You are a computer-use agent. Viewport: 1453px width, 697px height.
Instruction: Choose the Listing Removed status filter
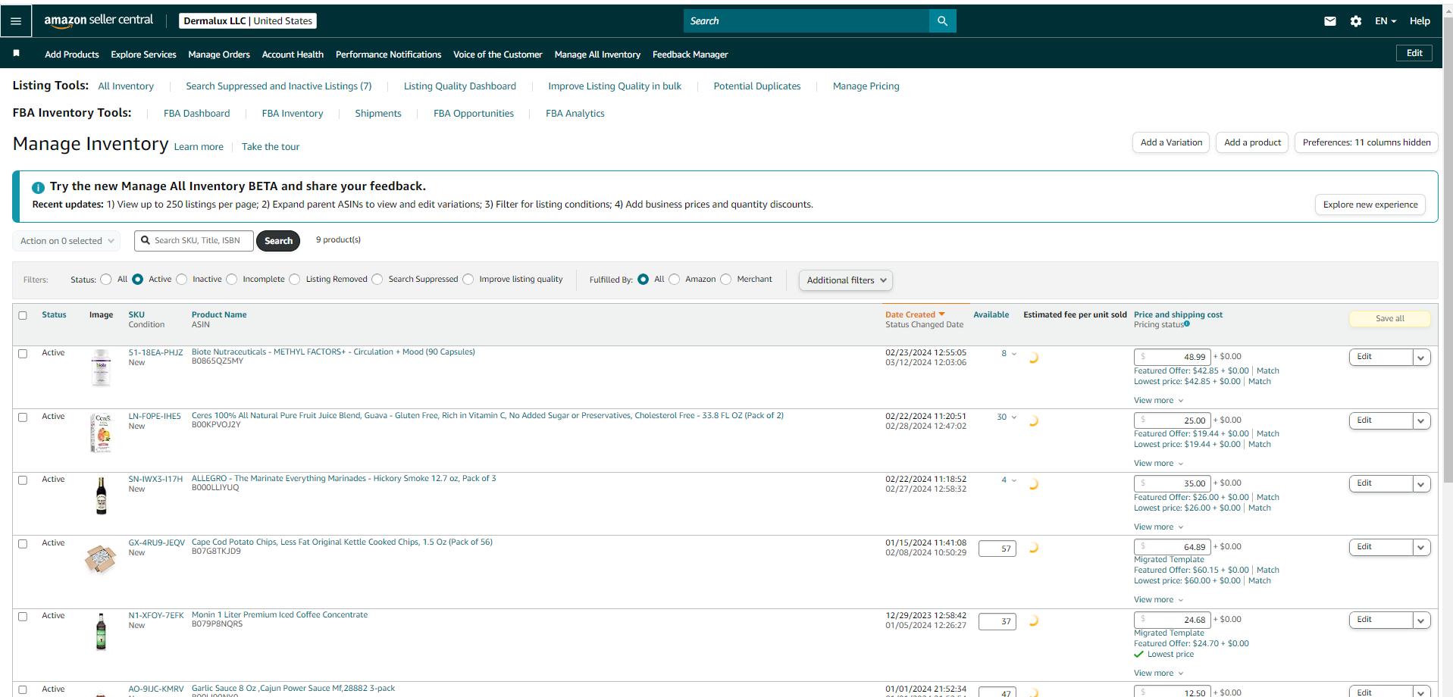tap(295, 280)
